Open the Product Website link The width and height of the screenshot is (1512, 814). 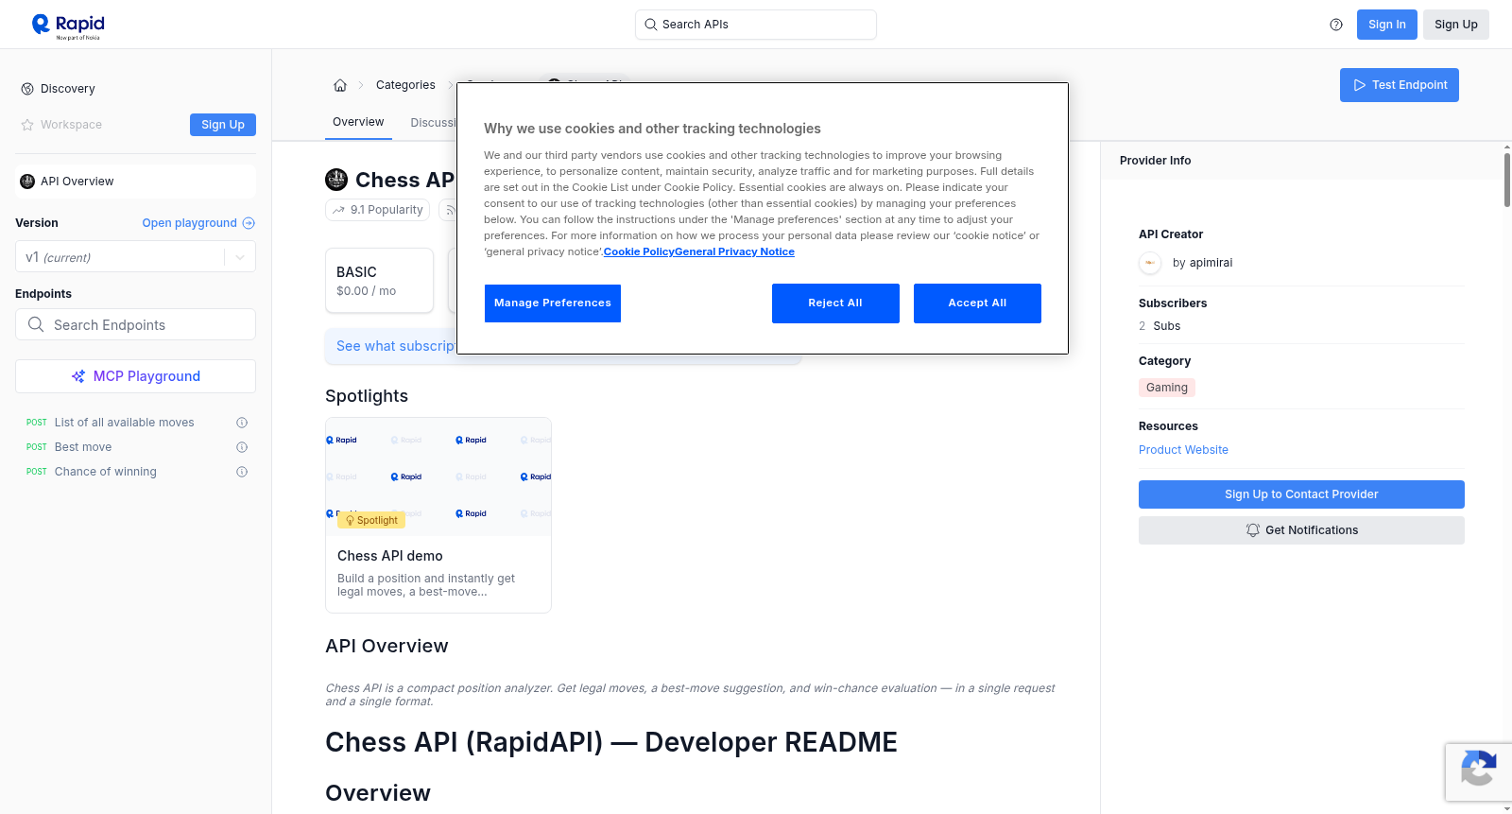1183,450
